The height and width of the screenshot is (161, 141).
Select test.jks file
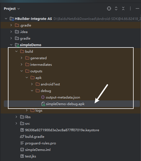(x=31, y=156)
